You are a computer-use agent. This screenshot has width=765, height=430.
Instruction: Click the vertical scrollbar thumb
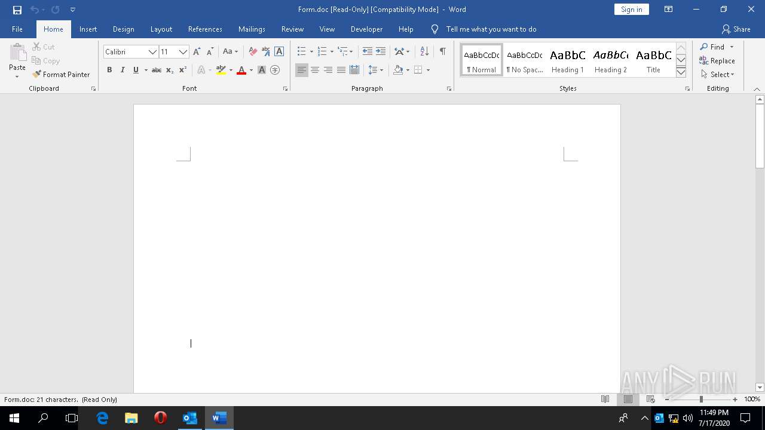[760, 136]
